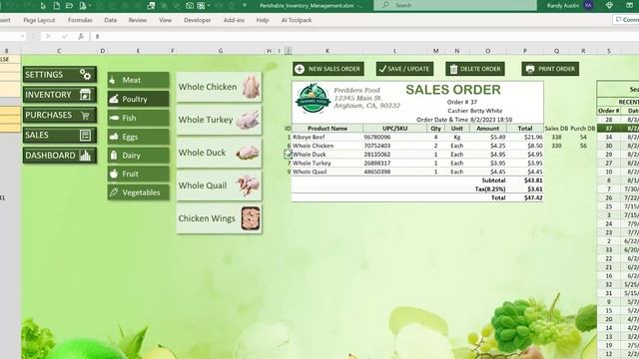Click the Purchases shopping cart icon
The image size is (639, 359).
(x=85, y=116)
